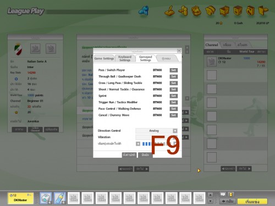The image size is (275, 206).
Task: Click the right button at options dialog bottom
Action: pos(145,155)
